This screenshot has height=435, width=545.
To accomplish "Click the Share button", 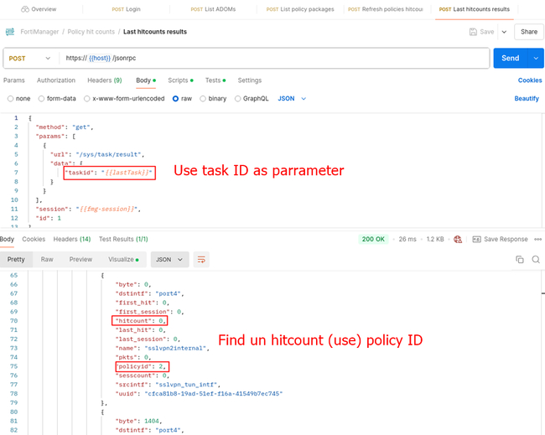I will [x=528, y=32].
